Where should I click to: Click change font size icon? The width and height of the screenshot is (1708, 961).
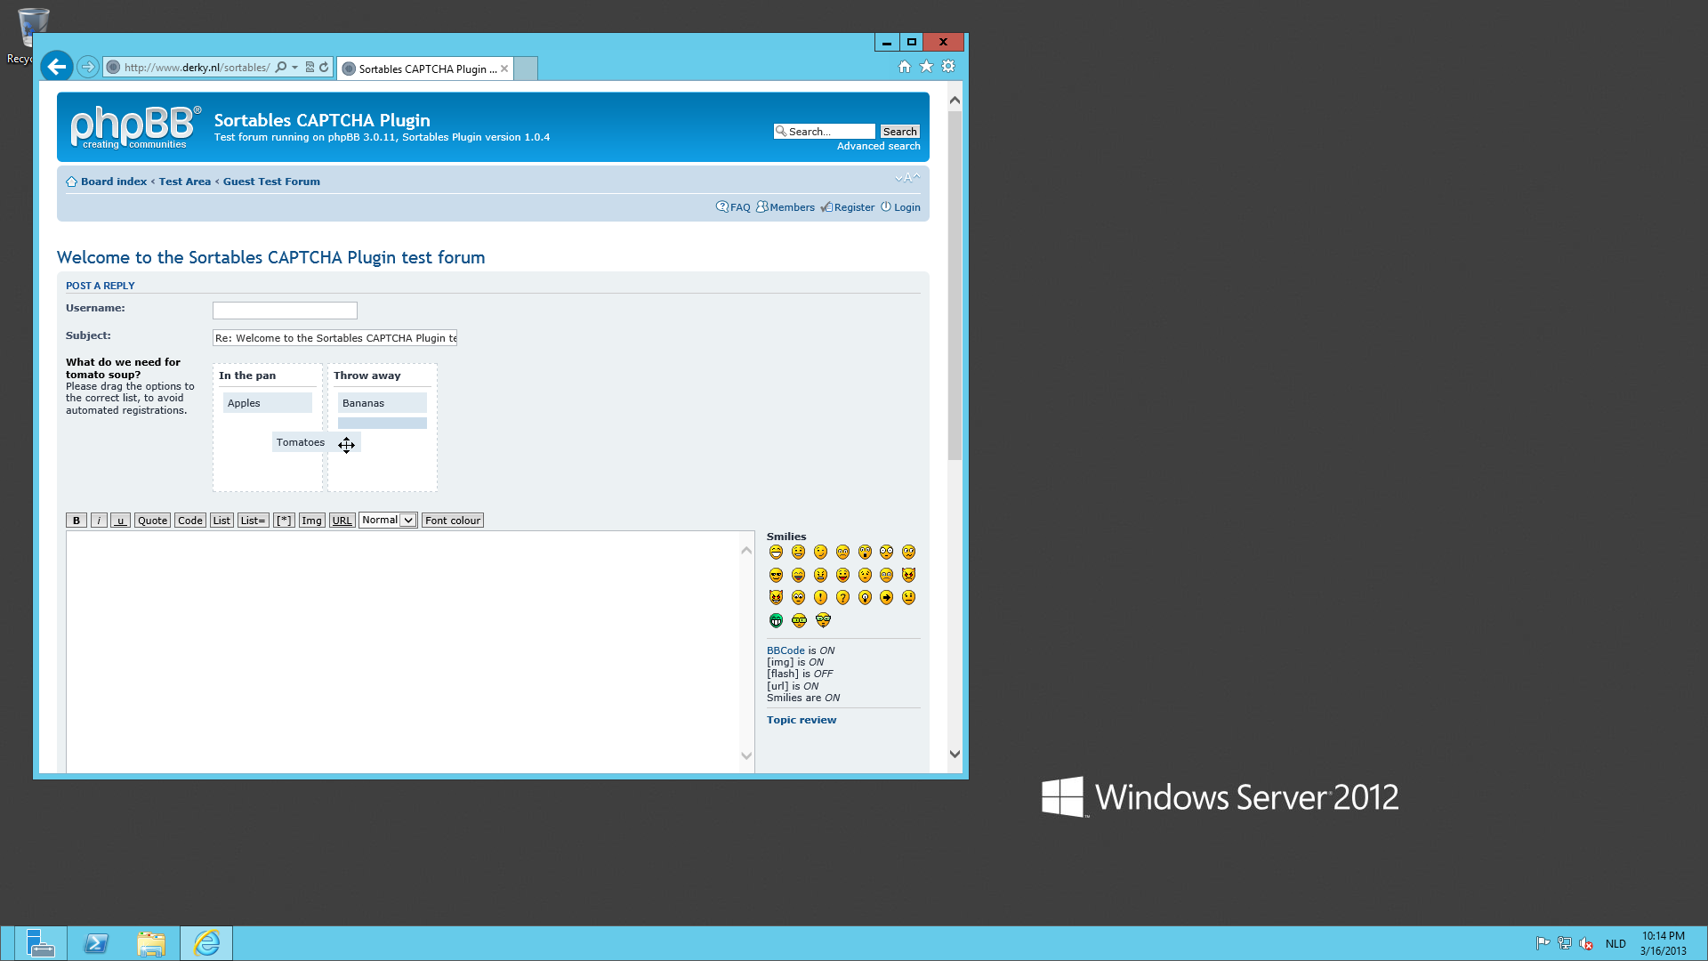(x=906, y=178)
